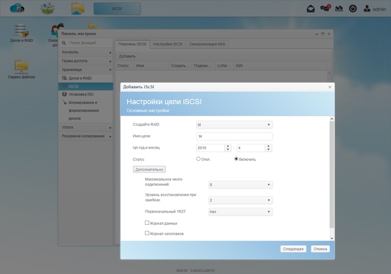Click the Добавить button in iSCSI list

coord(127,56)
